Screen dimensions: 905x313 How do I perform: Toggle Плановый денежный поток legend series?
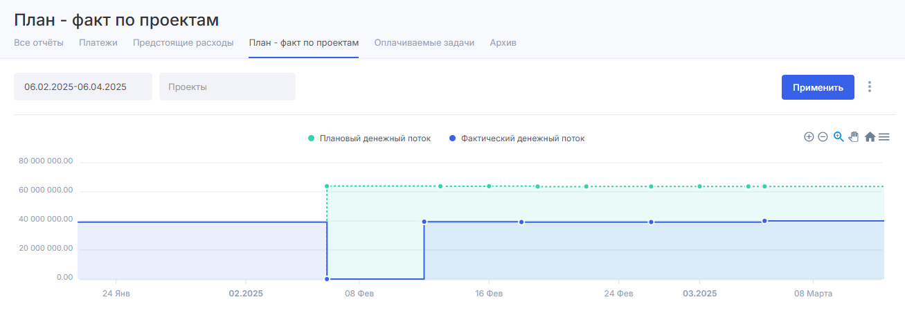369,138
